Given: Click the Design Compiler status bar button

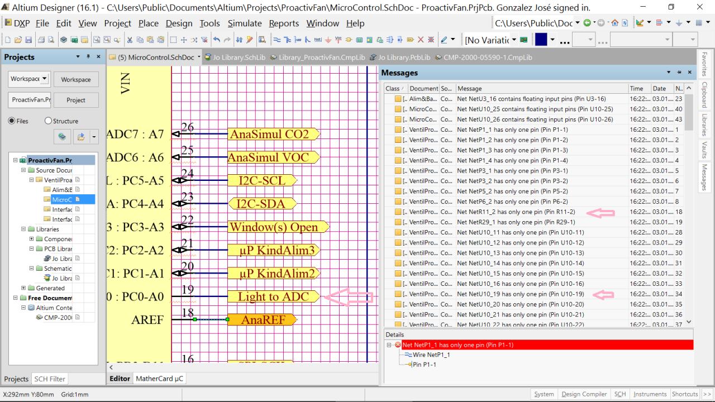Looking at the screenshot, I should 584,394.
